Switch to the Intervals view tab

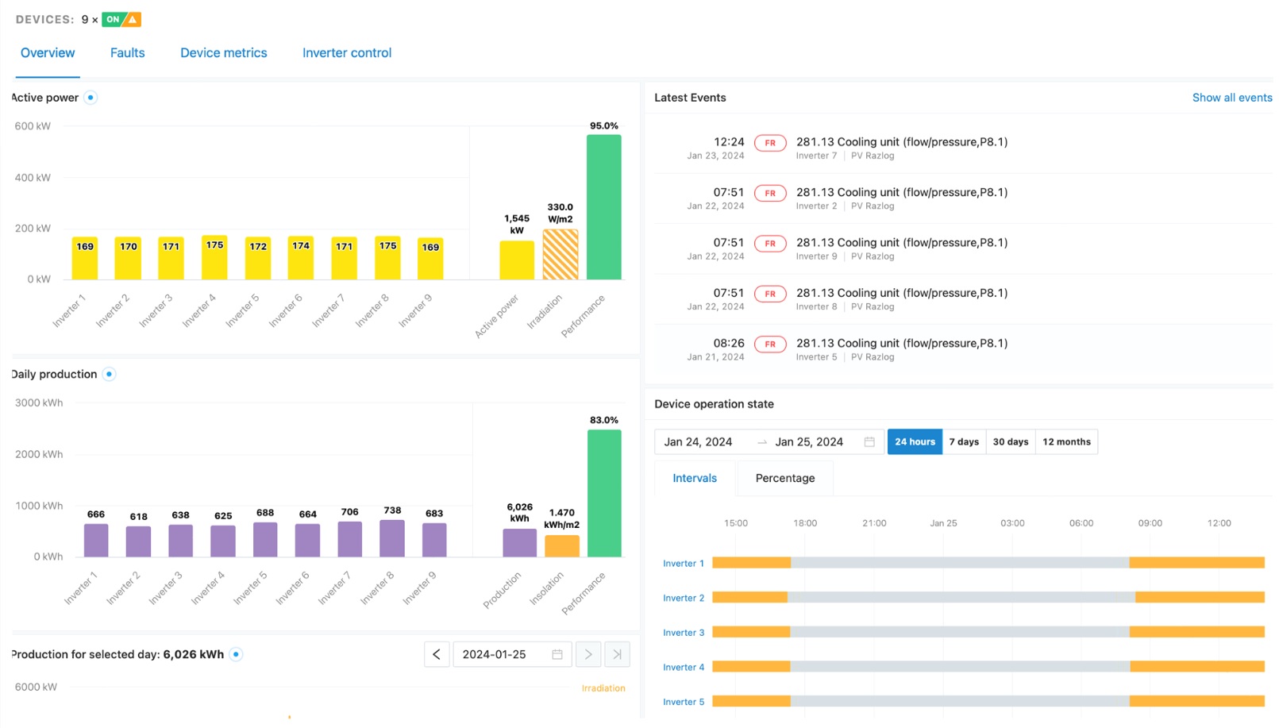(x=695, y=478)
